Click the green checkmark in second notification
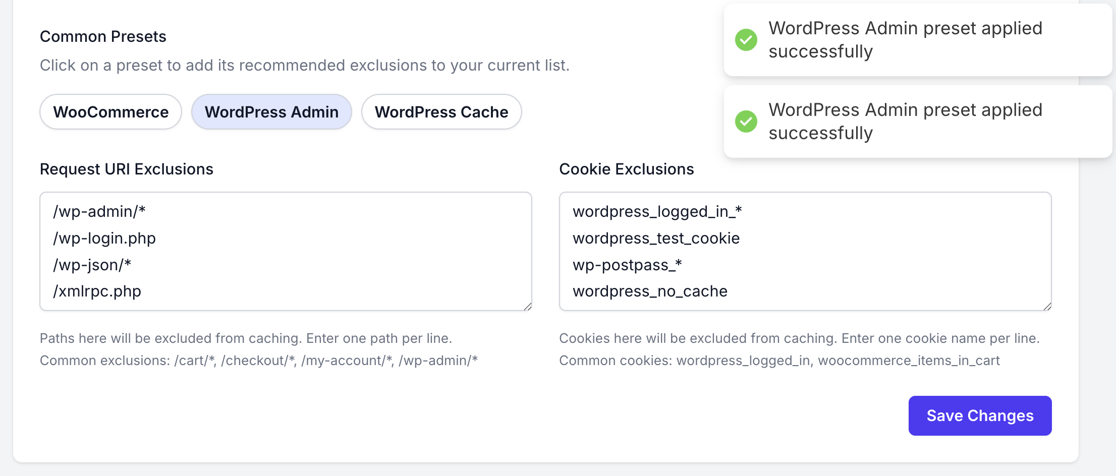 click(746, 122)
